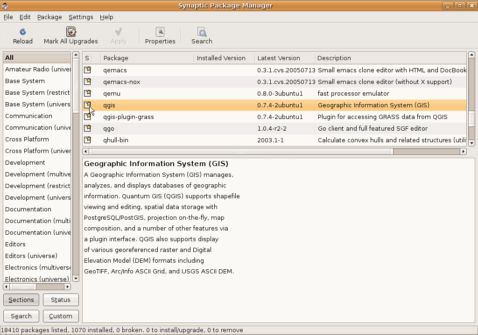
Task: Select the Editors (universe) section
Action: point(37,256)
